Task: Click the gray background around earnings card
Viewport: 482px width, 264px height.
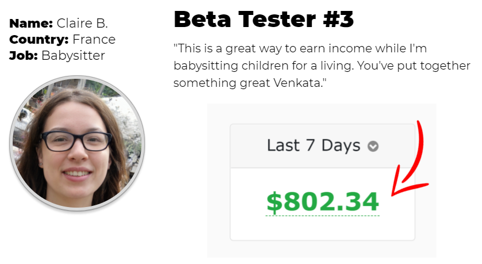Action: tap(219, 181)
